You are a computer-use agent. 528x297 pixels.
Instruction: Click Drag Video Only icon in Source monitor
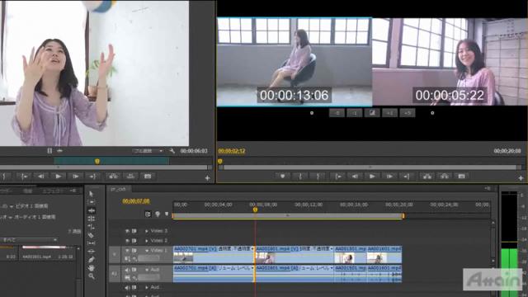tap(49, 151)
